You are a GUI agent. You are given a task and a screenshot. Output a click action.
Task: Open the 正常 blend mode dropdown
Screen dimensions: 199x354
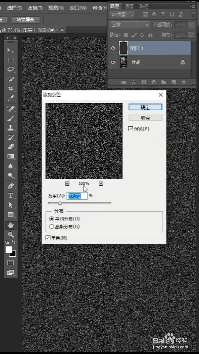click(x=129, y=25)
